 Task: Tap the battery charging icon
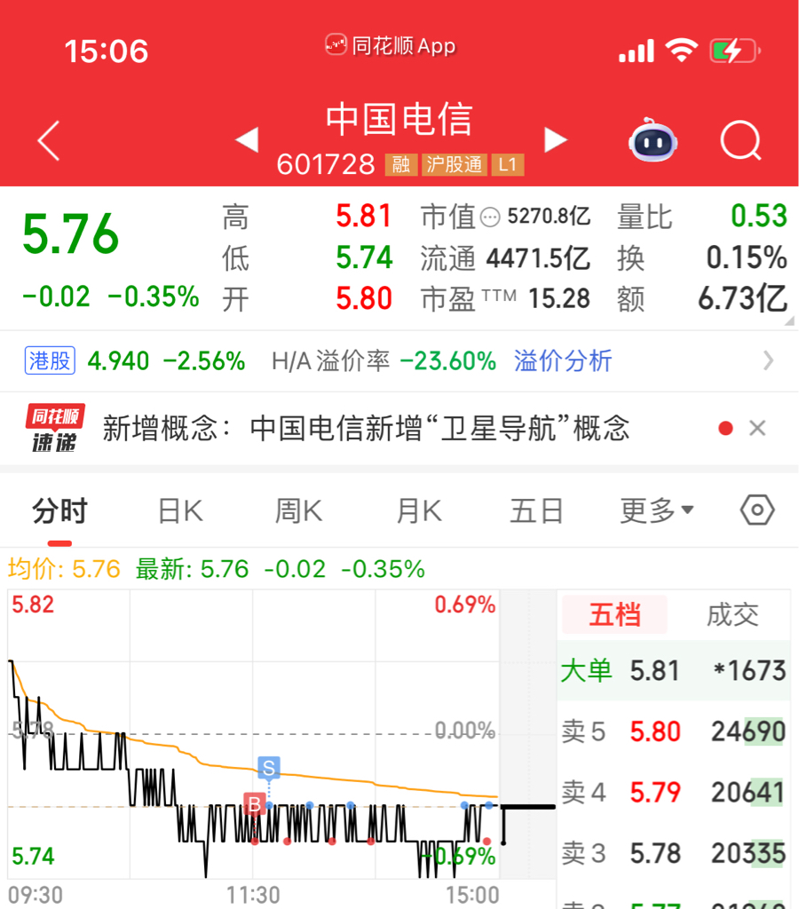(735, 51)
